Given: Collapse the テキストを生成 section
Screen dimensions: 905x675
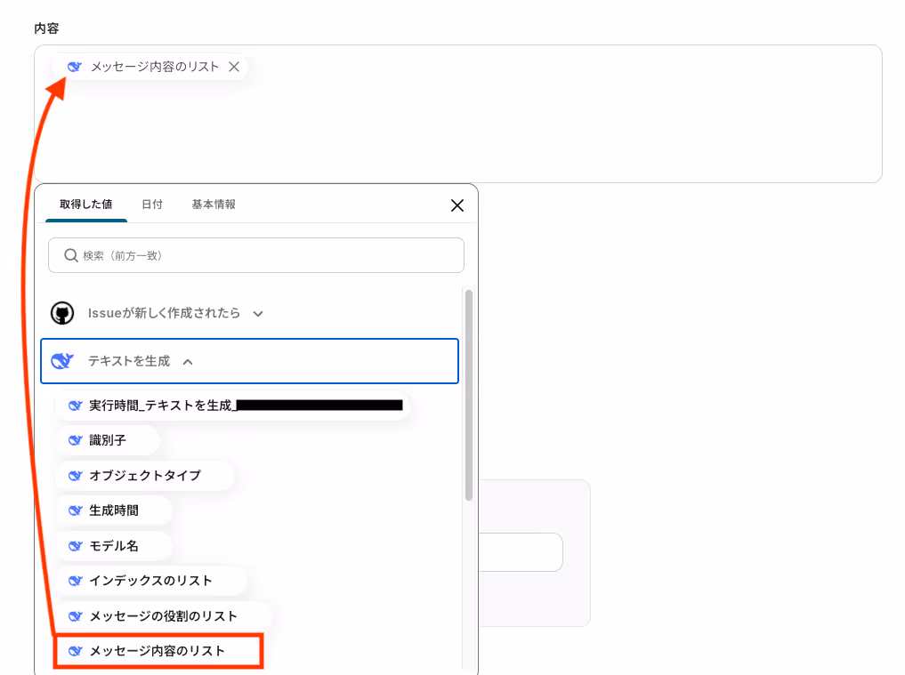Looking at the screenshot, I should pos(249,361).
